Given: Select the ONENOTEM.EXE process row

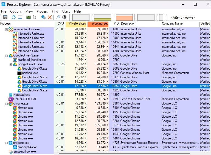Looking at the screenshot, I should tap(105, 99).
